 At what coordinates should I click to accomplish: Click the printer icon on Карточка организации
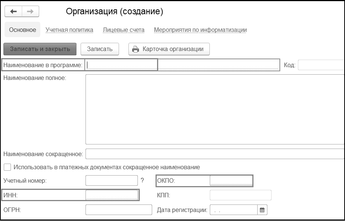tap(136, 49)
